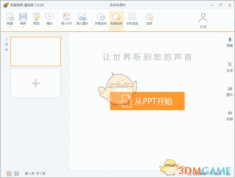Click the sliders settings icon in status bar

[x=16, y=174]
